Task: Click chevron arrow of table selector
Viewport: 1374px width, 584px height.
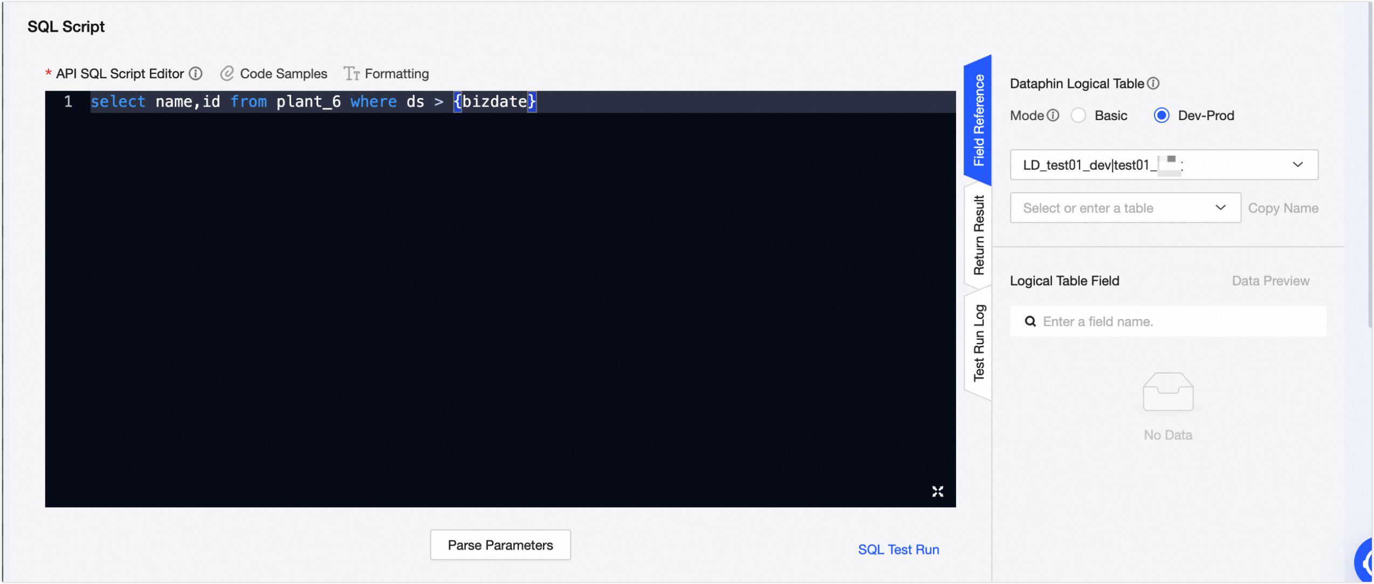Action: click(1221, 208)
